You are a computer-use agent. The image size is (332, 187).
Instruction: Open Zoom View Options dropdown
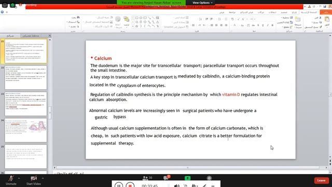pos(202,3)
